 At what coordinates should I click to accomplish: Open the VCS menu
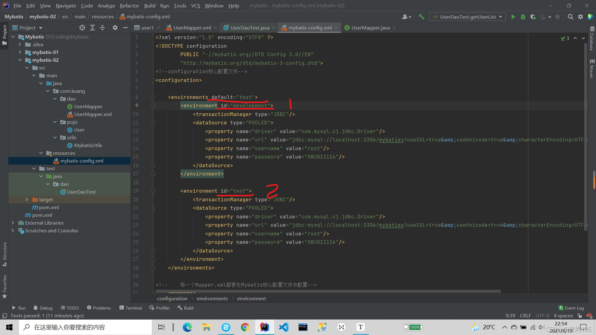(x=196, y=6)
